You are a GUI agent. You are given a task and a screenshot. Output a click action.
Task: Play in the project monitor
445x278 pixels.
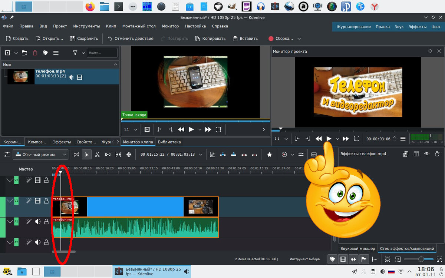pos(329,139)
